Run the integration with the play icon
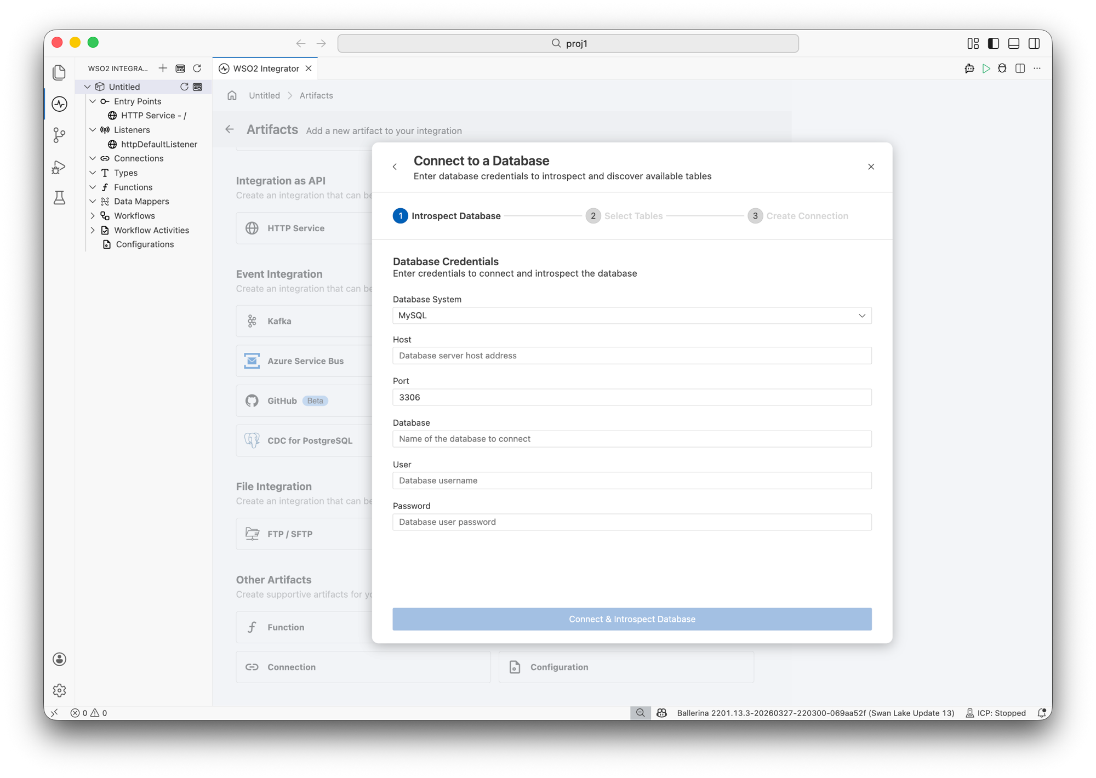This screenshot has width=1096, height=778. 986,68
